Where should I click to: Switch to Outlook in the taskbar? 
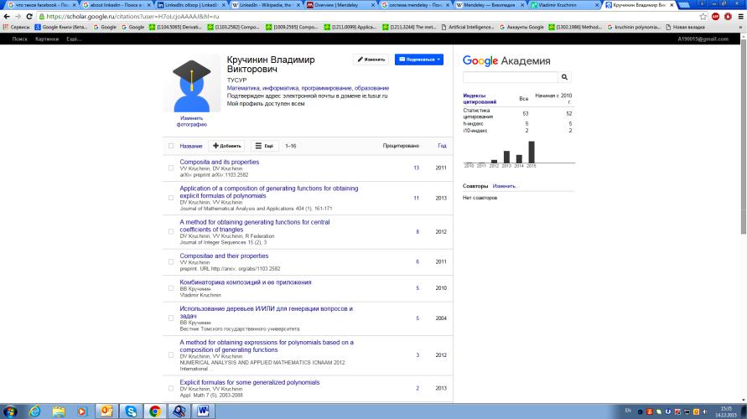coord(106,411)
